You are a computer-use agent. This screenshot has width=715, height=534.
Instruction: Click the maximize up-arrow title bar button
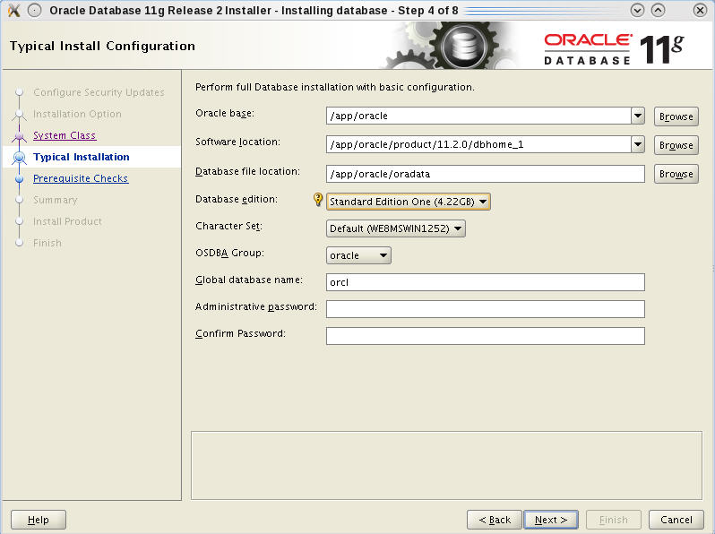pyautogui.click(x=658, y=10)
